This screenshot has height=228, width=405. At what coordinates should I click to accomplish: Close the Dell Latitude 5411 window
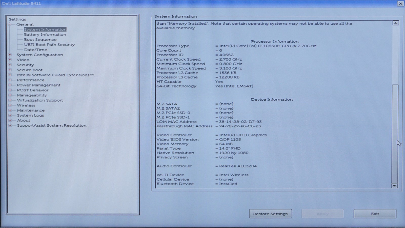click(x=400, y=4)
